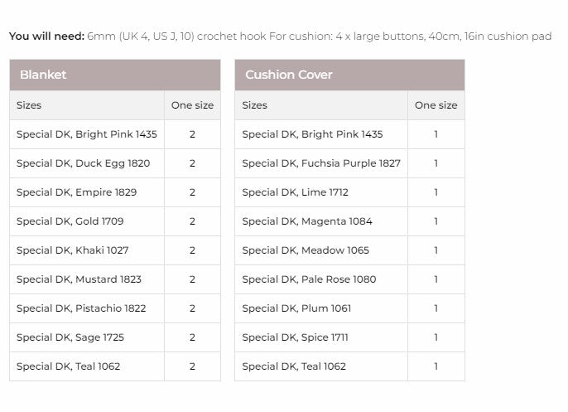Click the Meadow 1065 yarn entry
Viewport: 568px width, 412px height.
coord(306,250)
